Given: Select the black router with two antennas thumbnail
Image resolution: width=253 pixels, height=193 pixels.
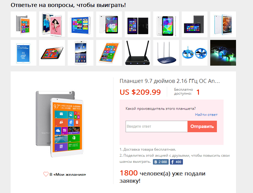Looking at the screenshot, I should 137,53.
